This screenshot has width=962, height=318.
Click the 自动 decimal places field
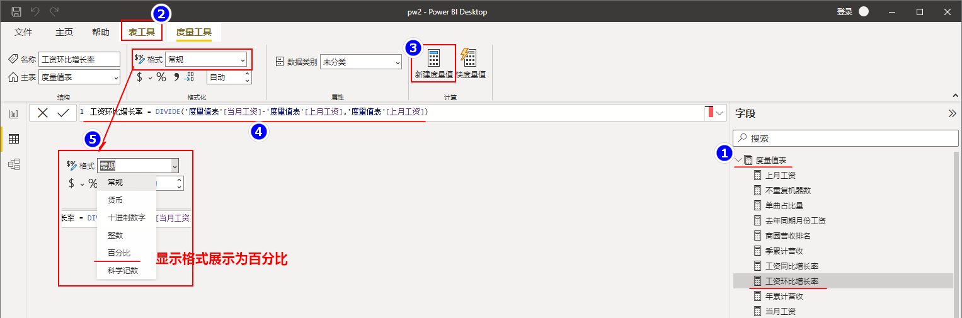(226, 77)
